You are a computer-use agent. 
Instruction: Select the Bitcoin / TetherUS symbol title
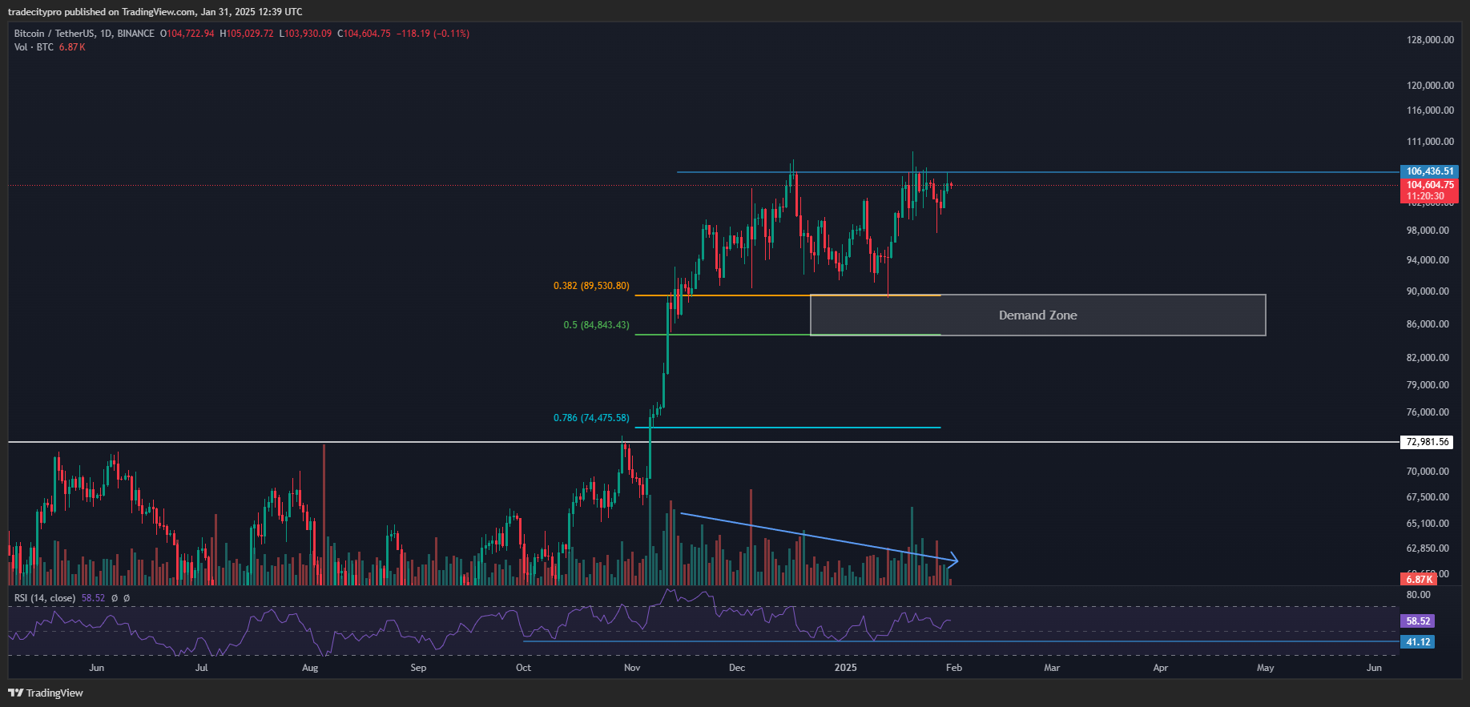[84, 34]
